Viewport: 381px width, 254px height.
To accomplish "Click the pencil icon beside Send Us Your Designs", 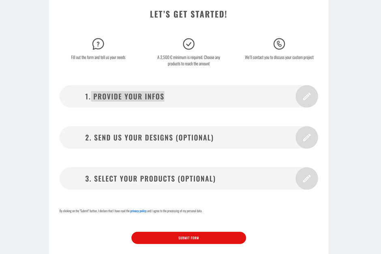I will [x=307, y=137].
